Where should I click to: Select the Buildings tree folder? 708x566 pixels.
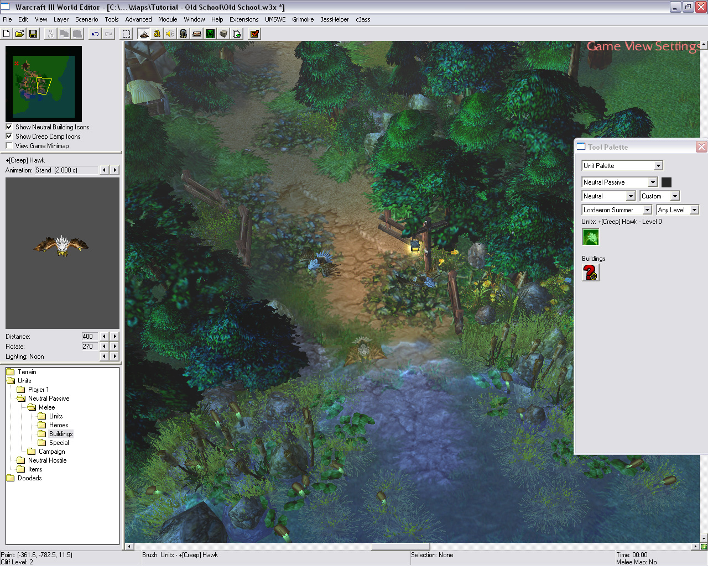point(61,434)
